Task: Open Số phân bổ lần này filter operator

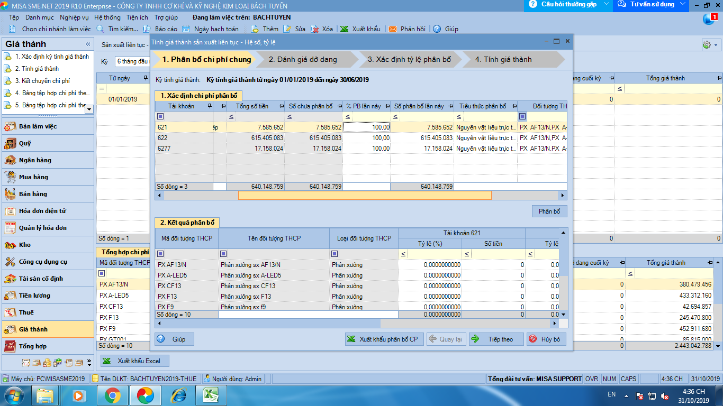Action: pyautogui.click(x=395, y=116)
